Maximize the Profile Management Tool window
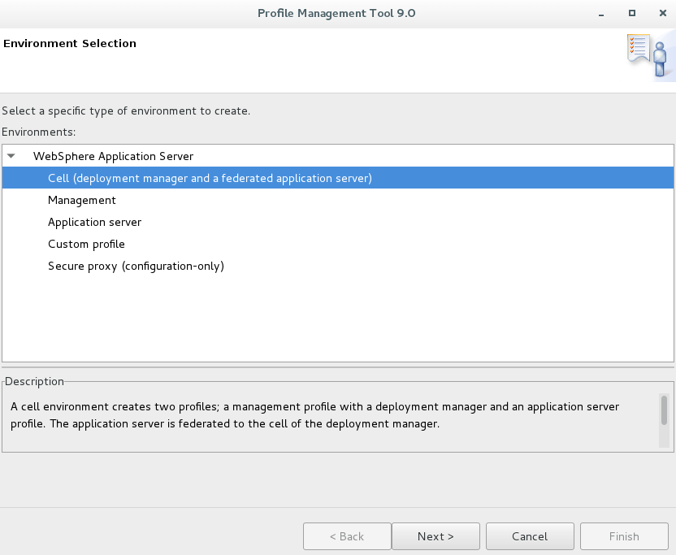The image size is (676, 555). [632, 13]
